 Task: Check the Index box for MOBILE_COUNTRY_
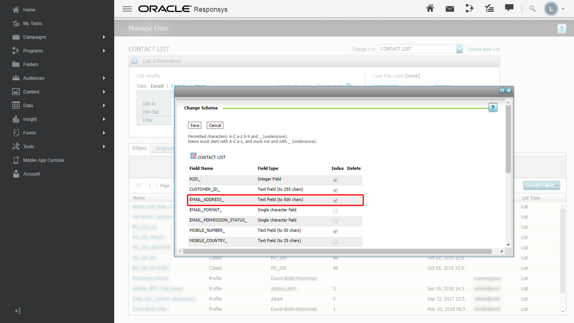335,241
